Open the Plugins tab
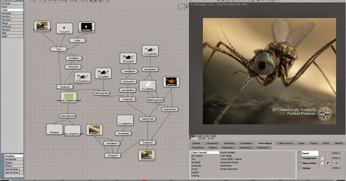Screen dimensions: 346x181 click(213, 147)
